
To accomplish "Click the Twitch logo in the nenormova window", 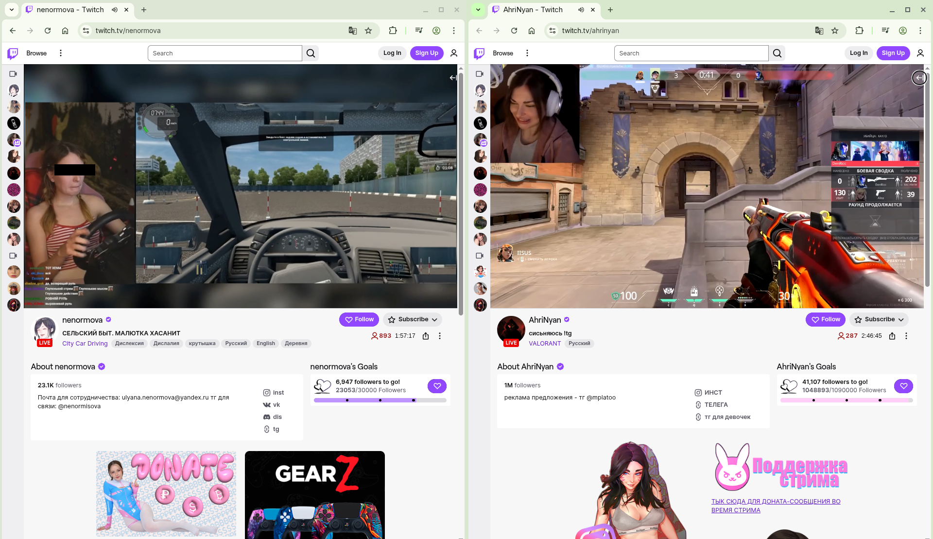I will [13, 53].
